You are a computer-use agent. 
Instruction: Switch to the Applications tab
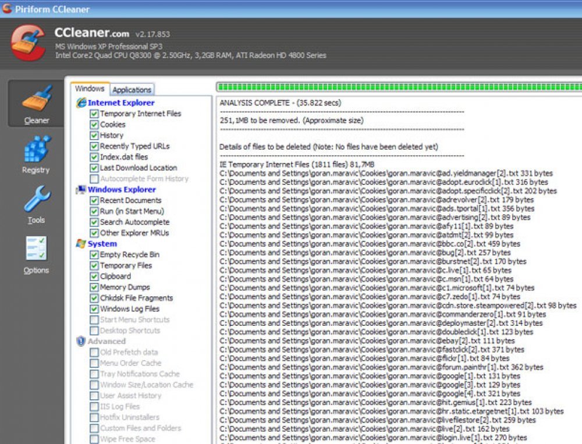click(132, 90)
